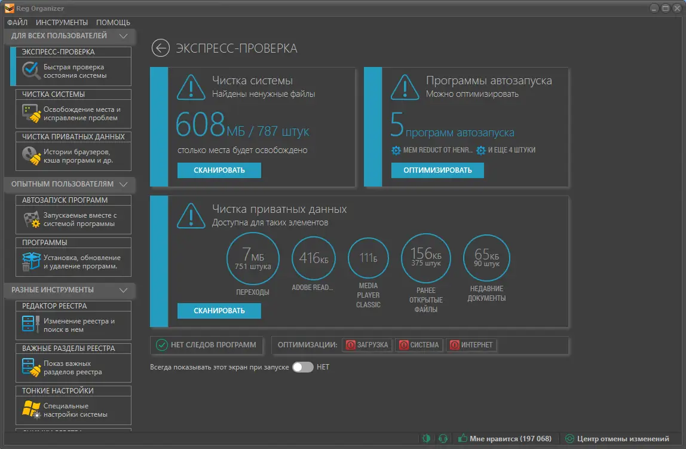Click the red power icon for ЗАГРУЗКА

350,345
